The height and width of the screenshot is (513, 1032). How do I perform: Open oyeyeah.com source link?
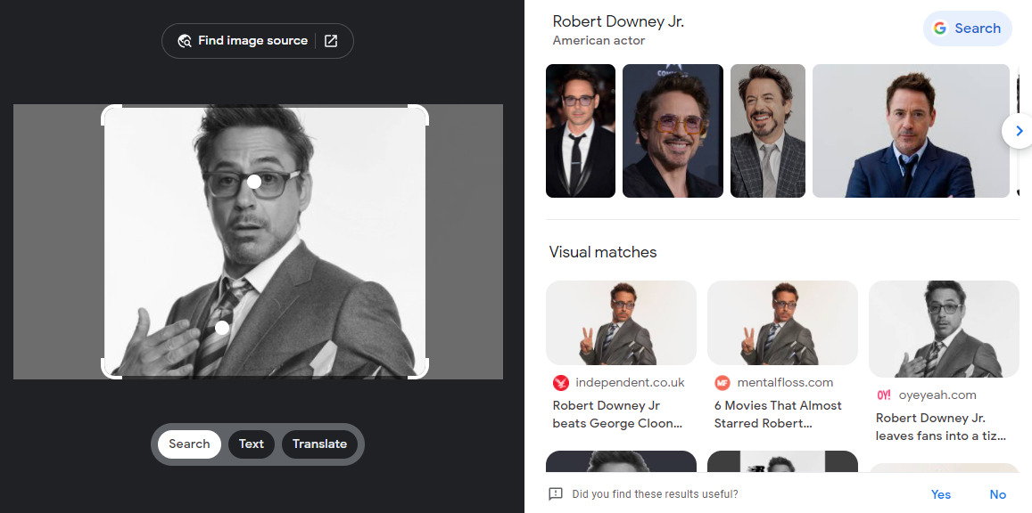(937, 395)
